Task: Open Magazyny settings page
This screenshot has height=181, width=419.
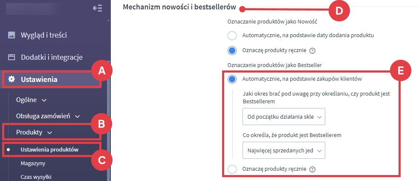Action: [33, 163]
